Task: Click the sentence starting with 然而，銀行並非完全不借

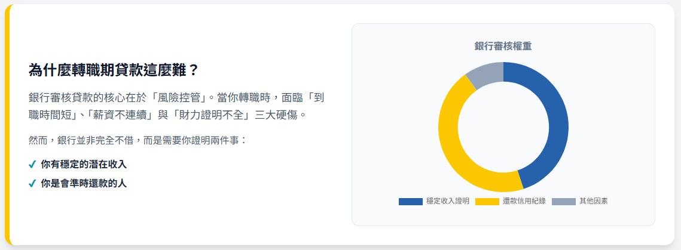Action: pyautogui.click(x=138, y=141)
